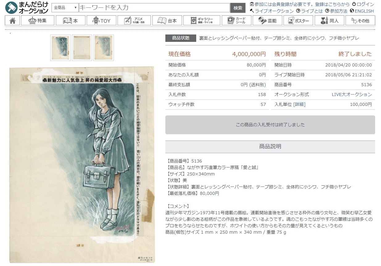
Task: Open the アニメ セル画・台本 category
Action: 134,21
